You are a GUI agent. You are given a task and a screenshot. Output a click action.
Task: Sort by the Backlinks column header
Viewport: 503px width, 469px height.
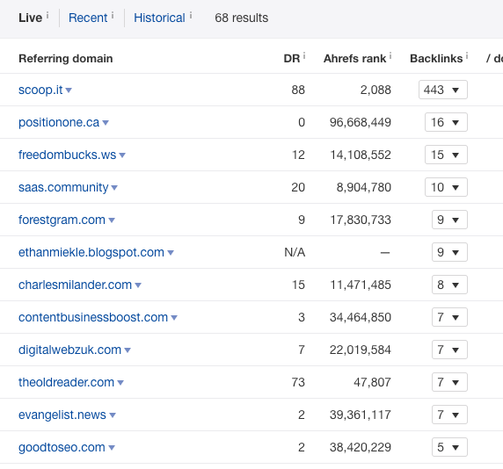click(x=436, y=59)
